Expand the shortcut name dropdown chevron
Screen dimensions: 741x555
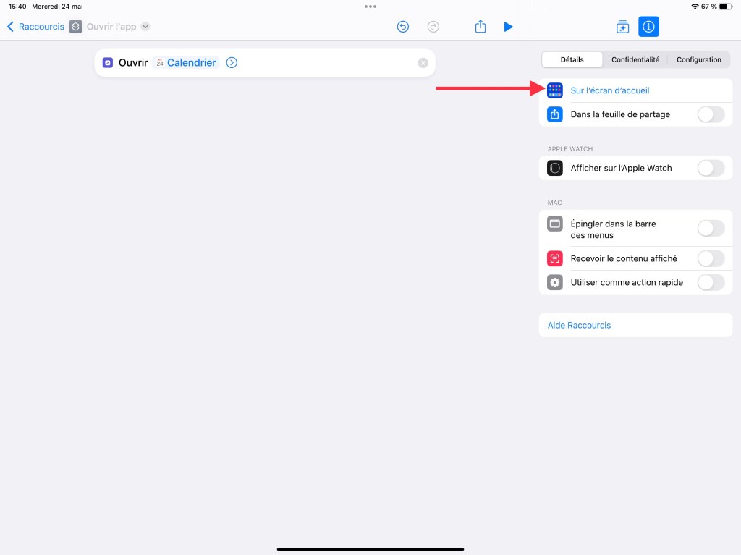click(x=145, y=27)
